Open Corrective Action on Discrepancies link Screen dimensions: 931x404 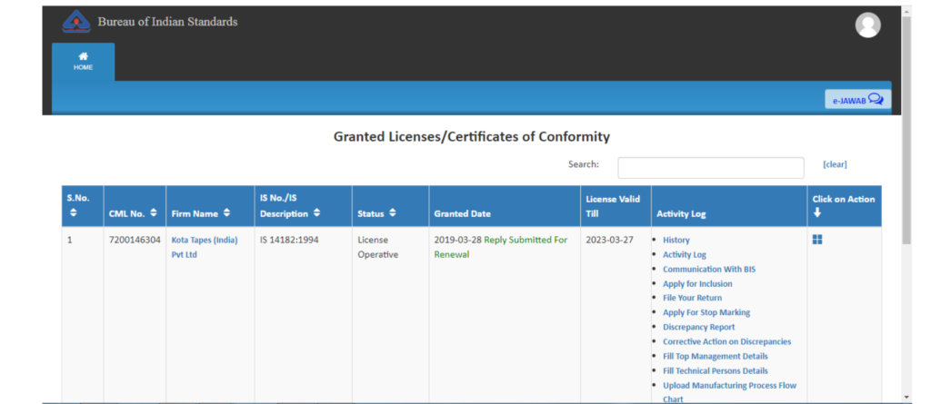[x=726, y=341]
